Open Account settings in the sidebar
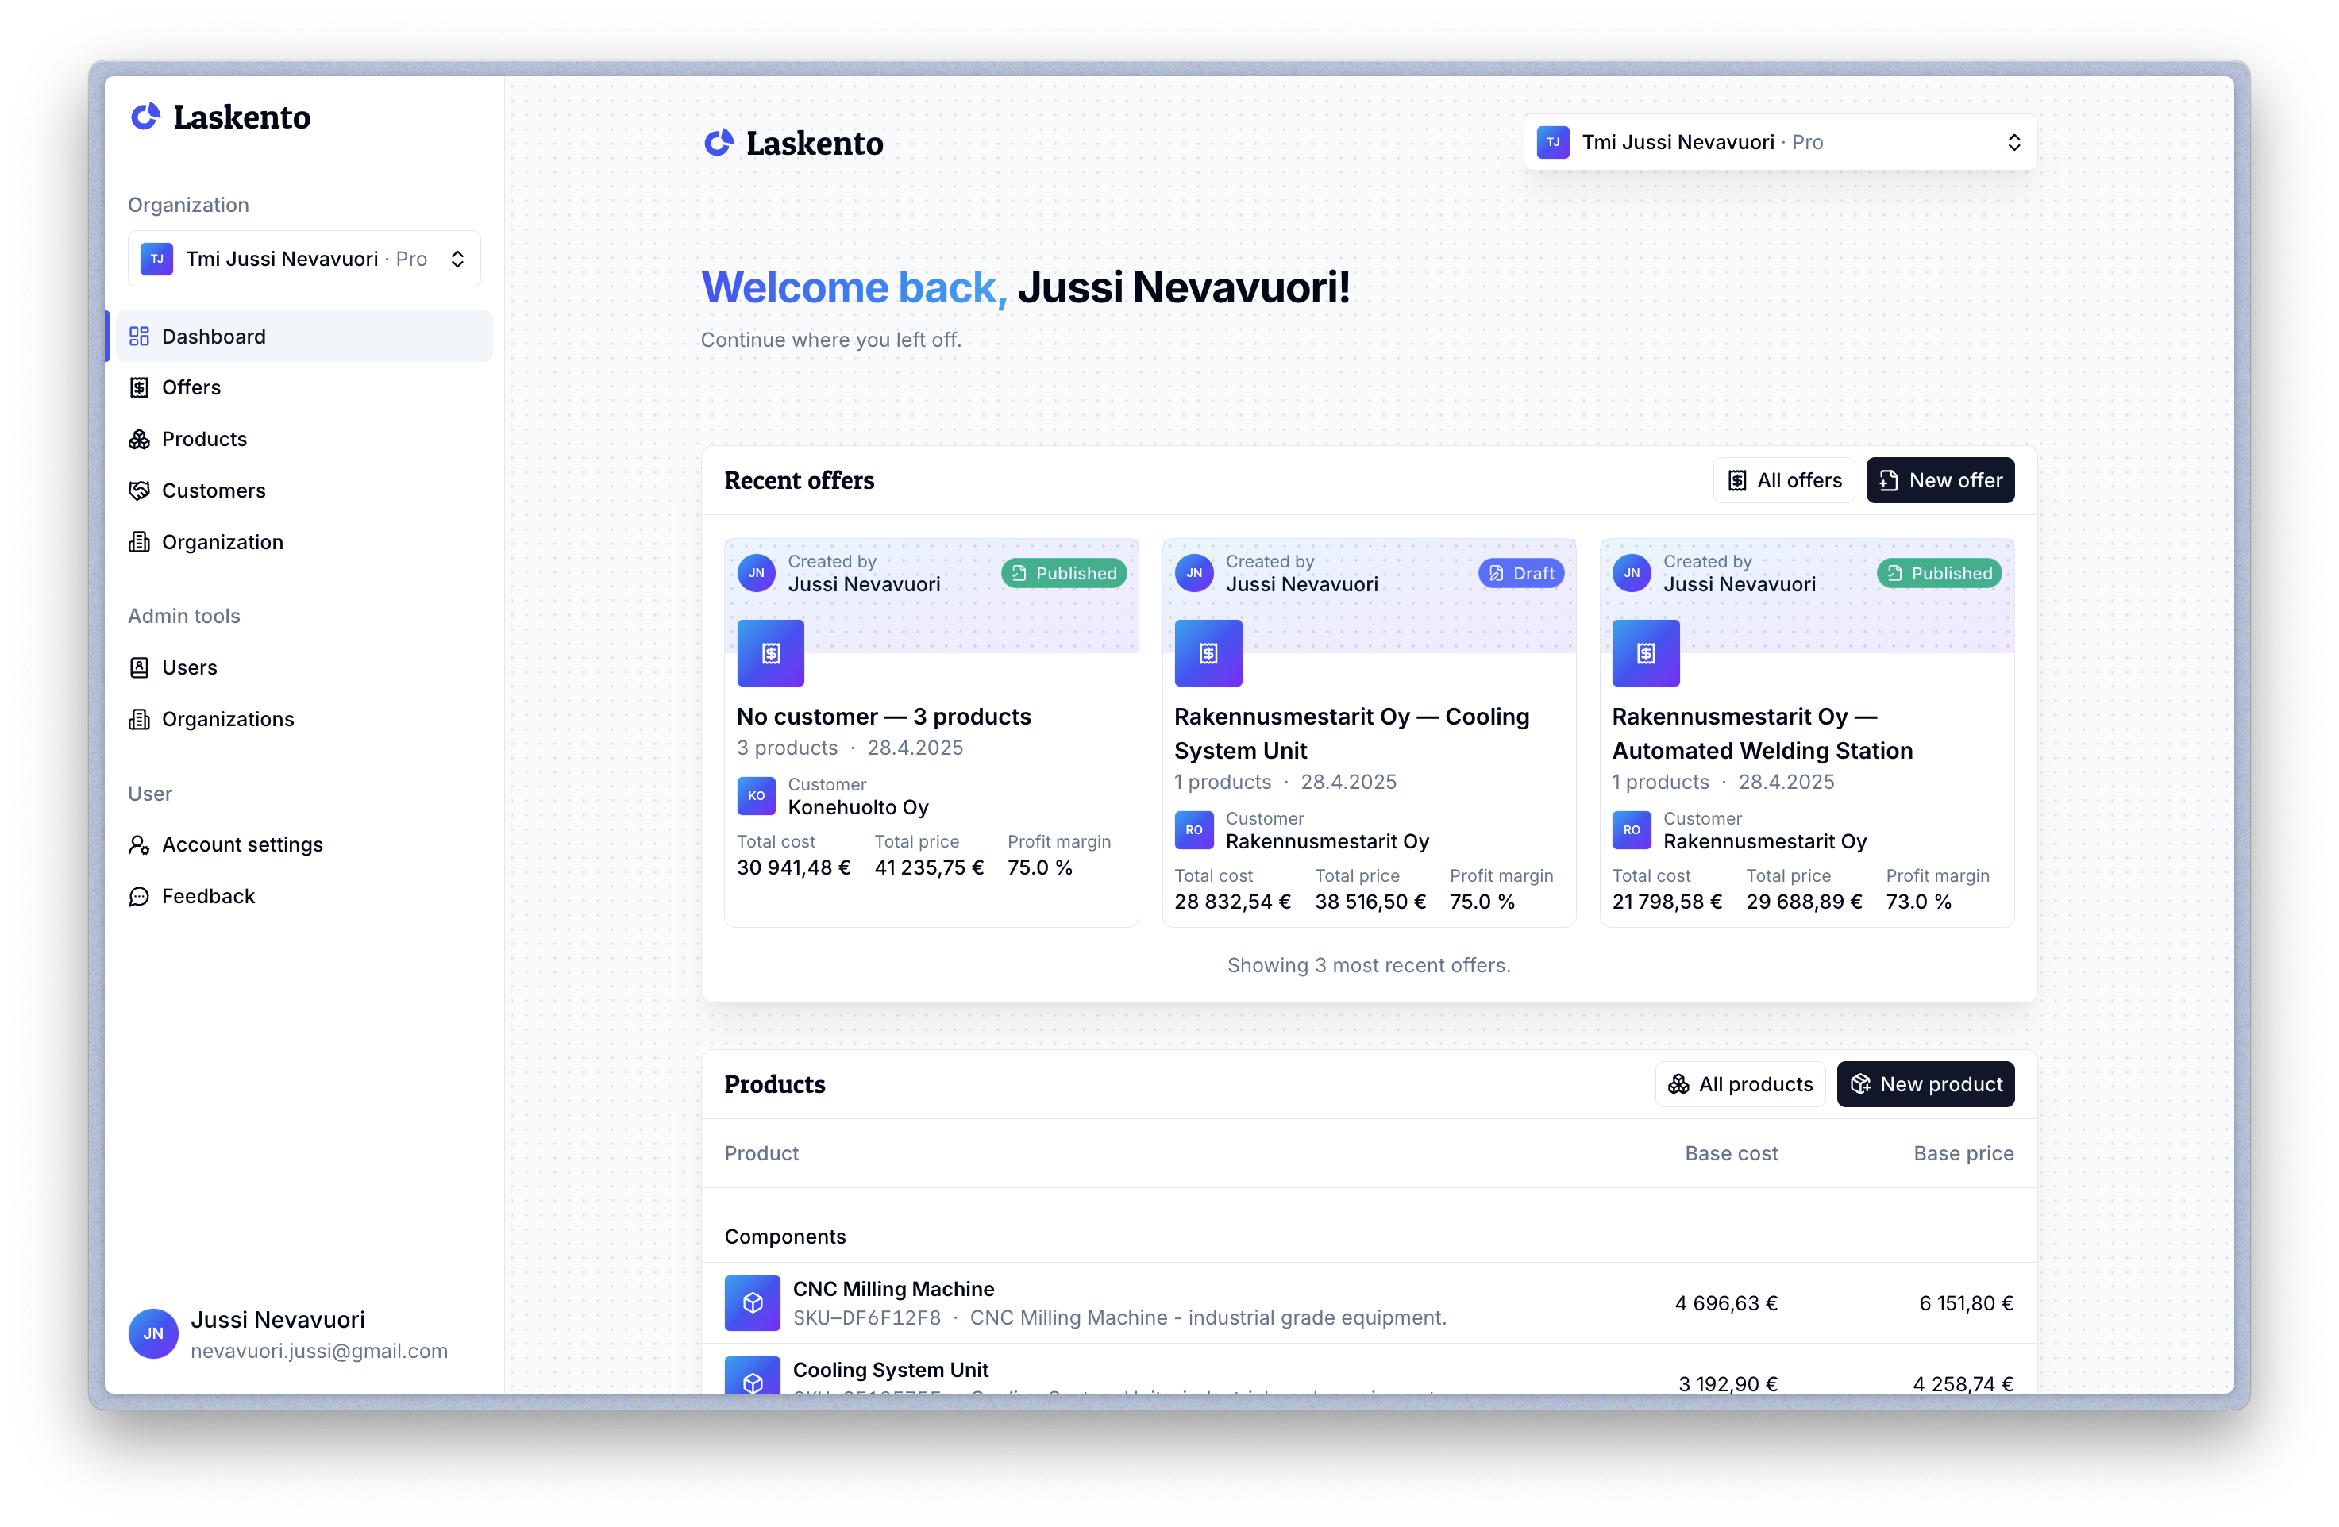Viewport: 2339px width, 1527px height. click(x=242, y=844)
